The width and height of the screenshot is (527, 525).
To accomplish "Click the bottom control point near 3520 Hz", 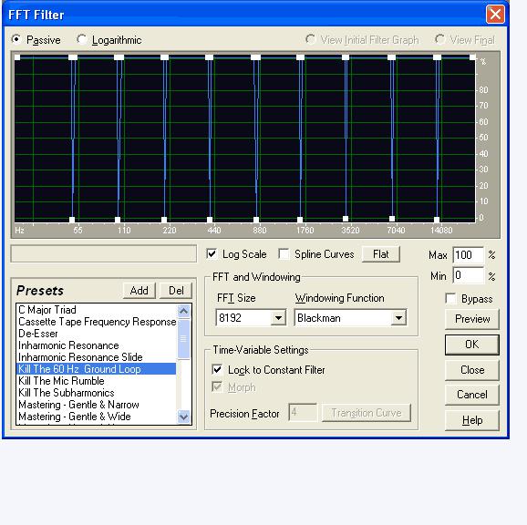I will [346, 219].
